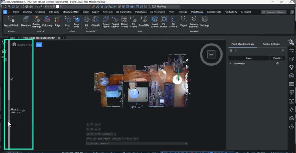Open the application menu arrow beside the logo
296x153 pixels.
coord(9,12)
